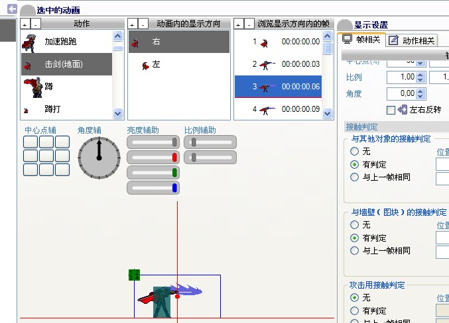The height and width of the screenshot is (323, 449).
Task: Switch to the 动作相关 tab
Action: (412, 40)
